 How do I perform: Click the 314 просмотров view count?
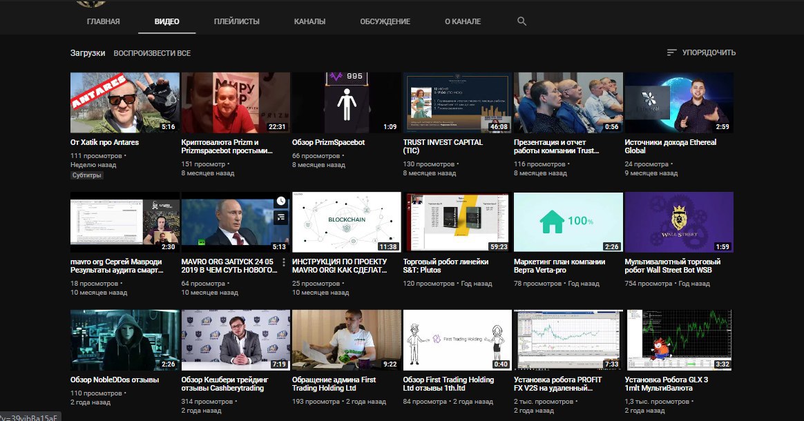coord(207,402)
